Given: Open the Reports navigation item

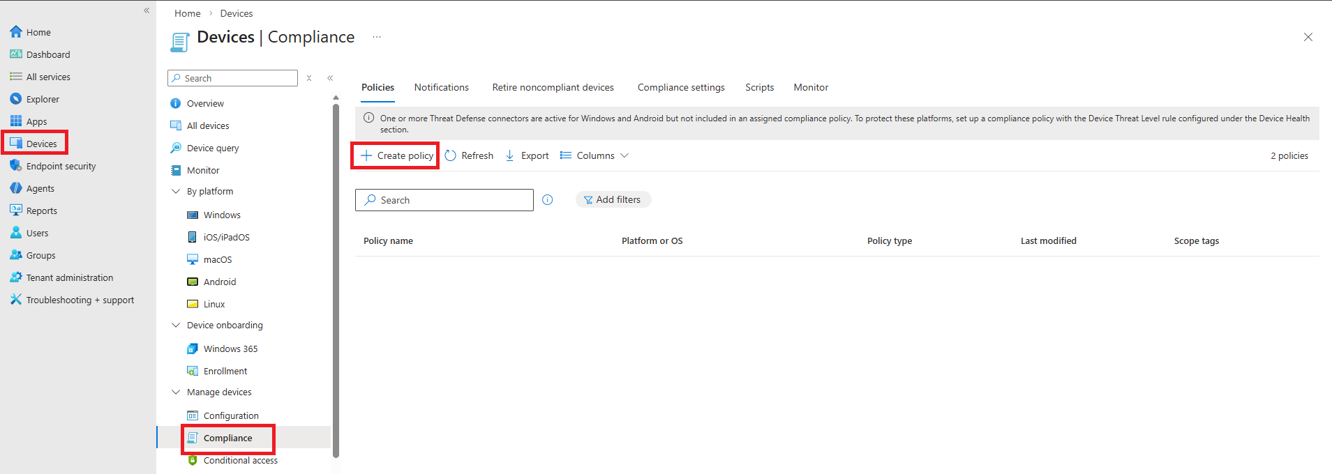Looking at the screenshot, I should point(33,211).
